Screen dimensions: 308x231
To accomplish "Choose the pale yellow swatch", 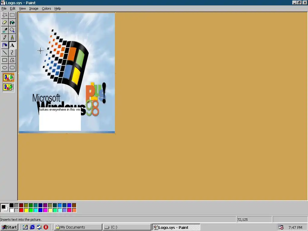I will click(50, 210).
